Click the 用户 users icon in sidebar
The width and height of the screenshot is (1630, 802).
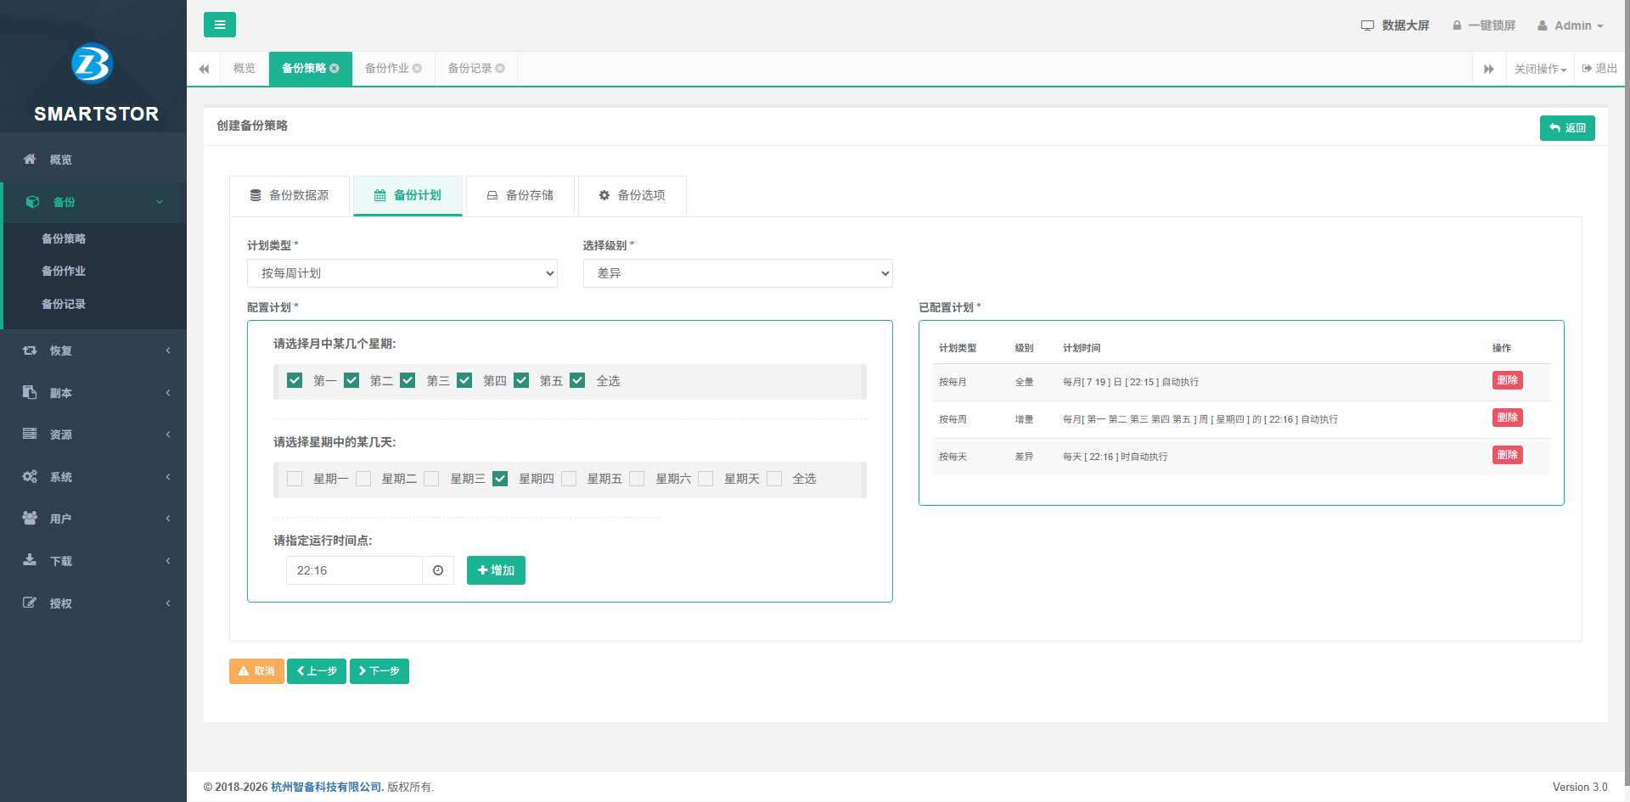(x=30, y=518)
